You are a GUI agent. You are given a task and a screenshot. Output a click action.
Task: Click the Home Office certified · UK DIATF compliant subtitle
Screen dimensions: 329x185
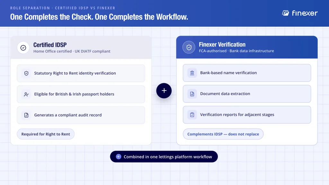point(72,51)
